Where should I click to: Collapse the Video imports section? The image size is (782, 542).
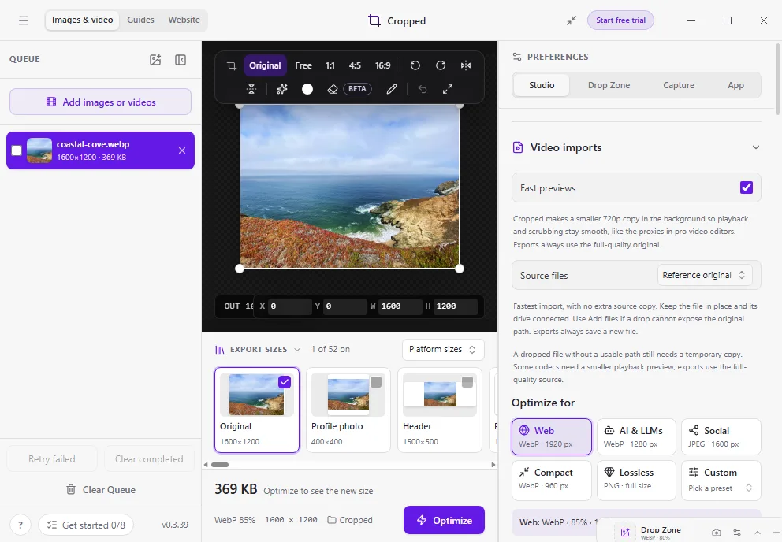point(756,147)
